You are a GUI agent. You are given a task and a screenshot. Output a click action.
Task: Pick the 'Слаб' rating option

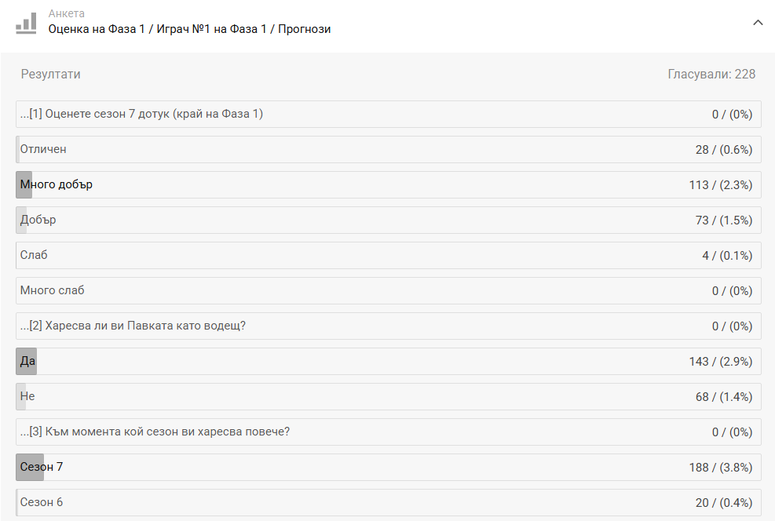pos(388,255)
